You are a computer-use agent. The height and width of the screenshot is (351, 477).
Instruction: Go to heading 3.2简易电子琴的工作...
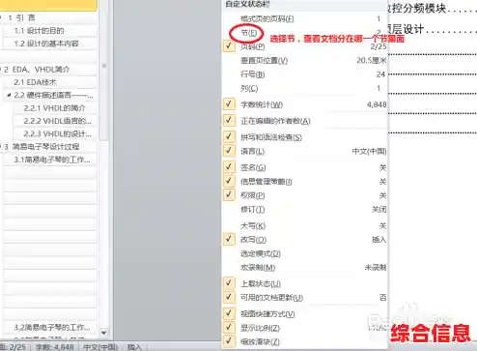52,328
